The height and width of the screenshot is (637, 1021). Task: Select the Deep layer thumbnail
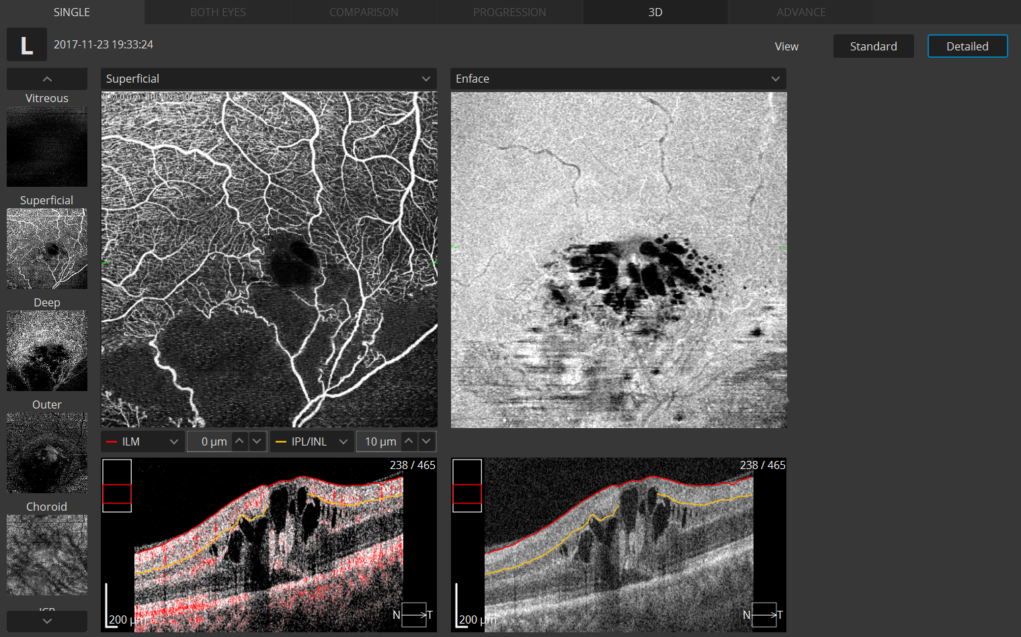click(47, 351)
